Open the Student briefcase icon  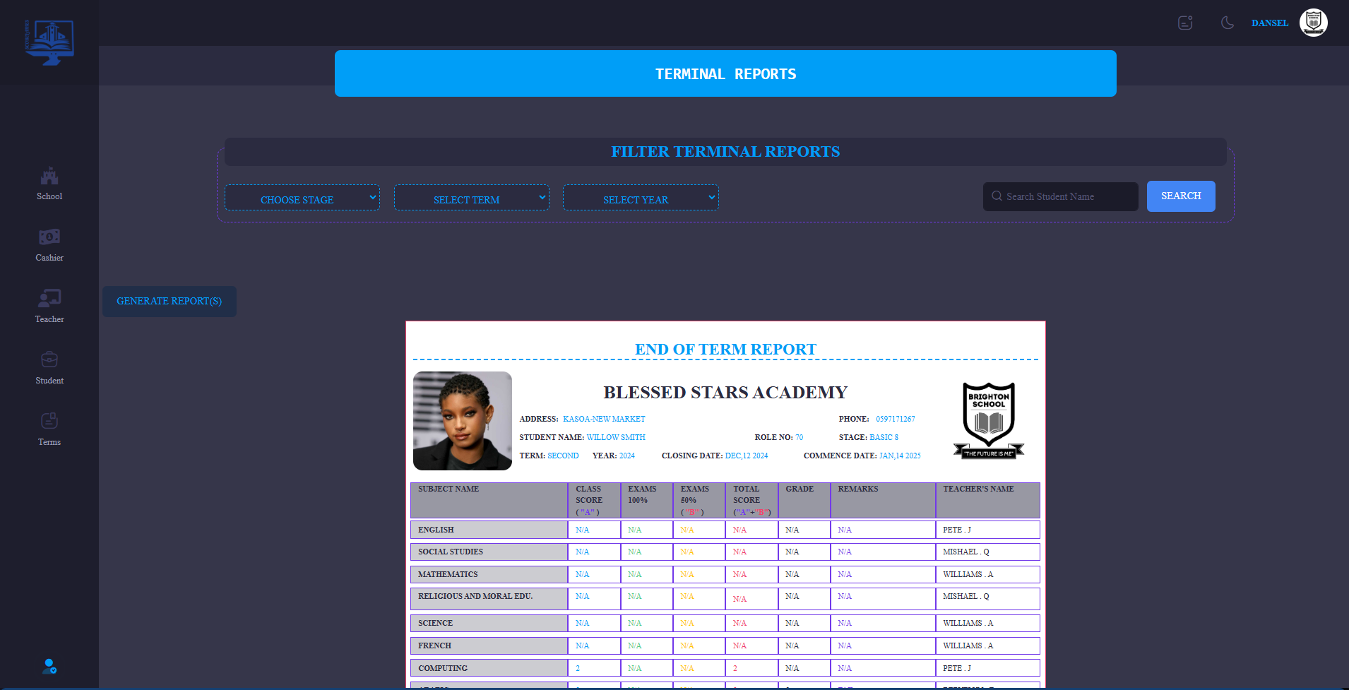pyautogui.click(x=49, y=360)
